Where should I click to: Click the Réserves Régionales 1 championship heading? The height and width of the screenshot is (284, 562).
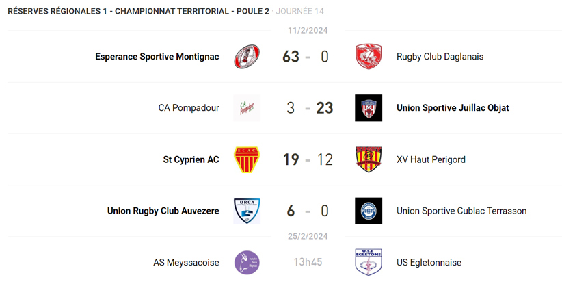click(x=138, y=12)
